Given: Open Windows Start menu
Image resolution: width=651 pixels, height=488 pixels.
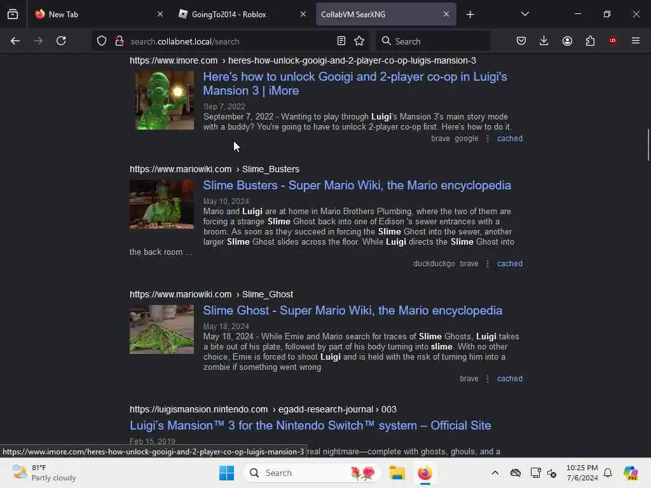Looking at the screenshot, I should coord(227,473).
